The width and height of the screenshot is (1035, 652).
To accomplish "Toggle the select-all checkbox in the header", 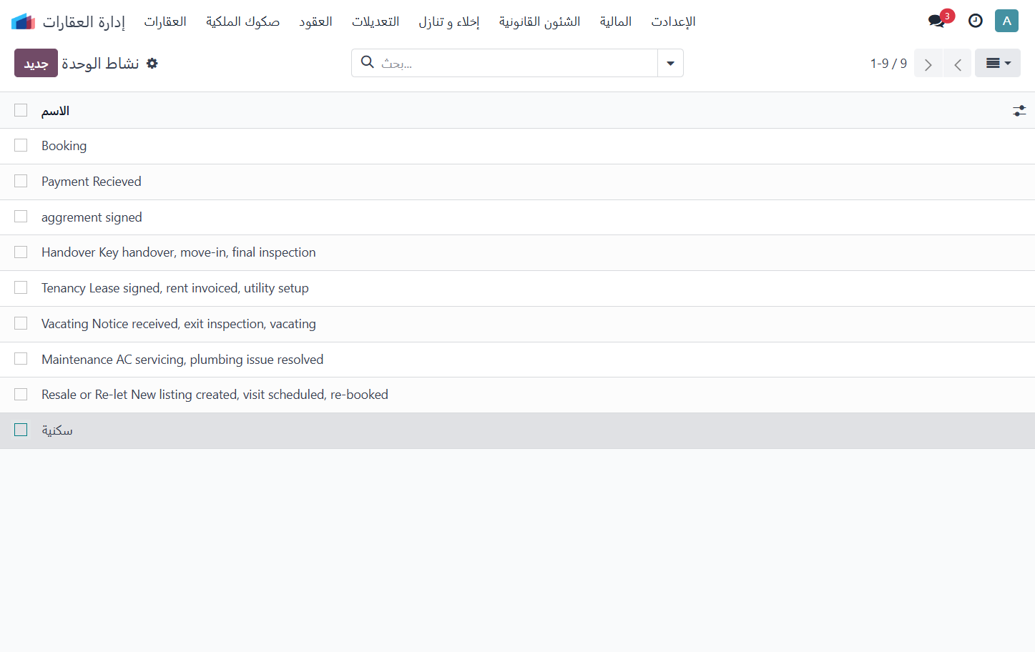I will click(21, 110).
